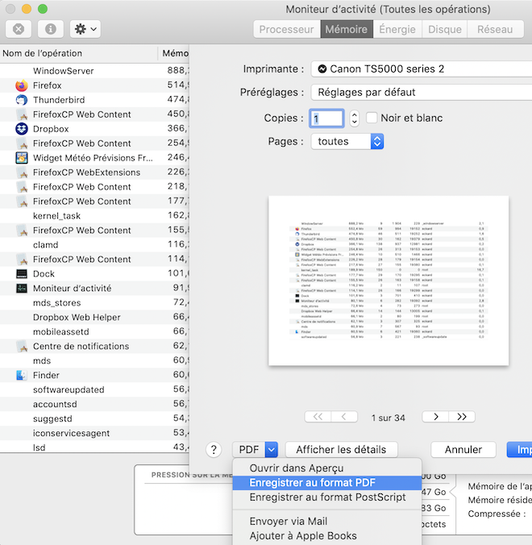The height and width of the screenshot is (545, 532).
Task: Click the Copies input field
Action: coord(326,119)
